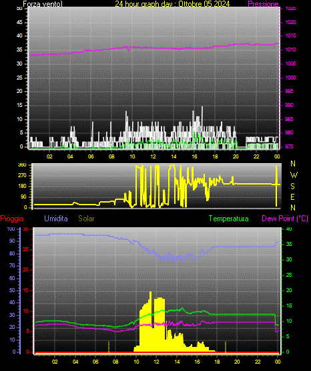Click hour 16 marker under wind graph
The width and height of the screenshot is (311, 371).
click(194, 156)
